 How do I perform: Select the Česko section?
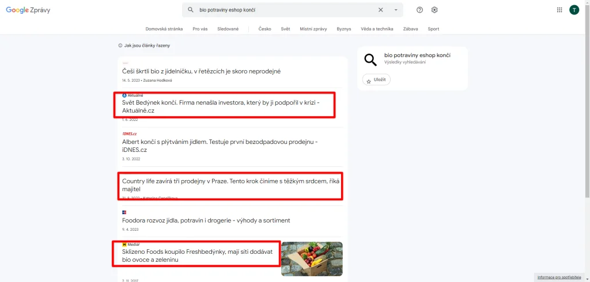265,29
